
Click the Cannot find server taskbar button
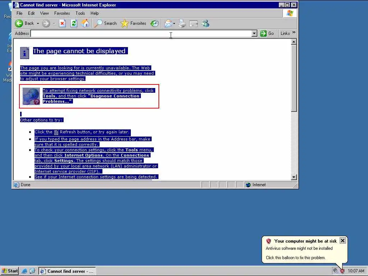click(67, 271)
